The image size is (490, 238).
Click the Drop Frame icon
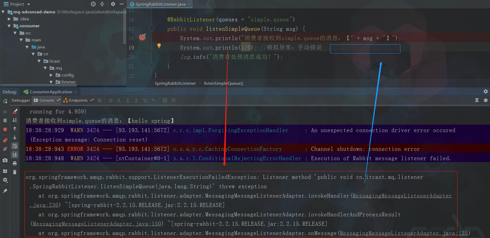[145, 100]
